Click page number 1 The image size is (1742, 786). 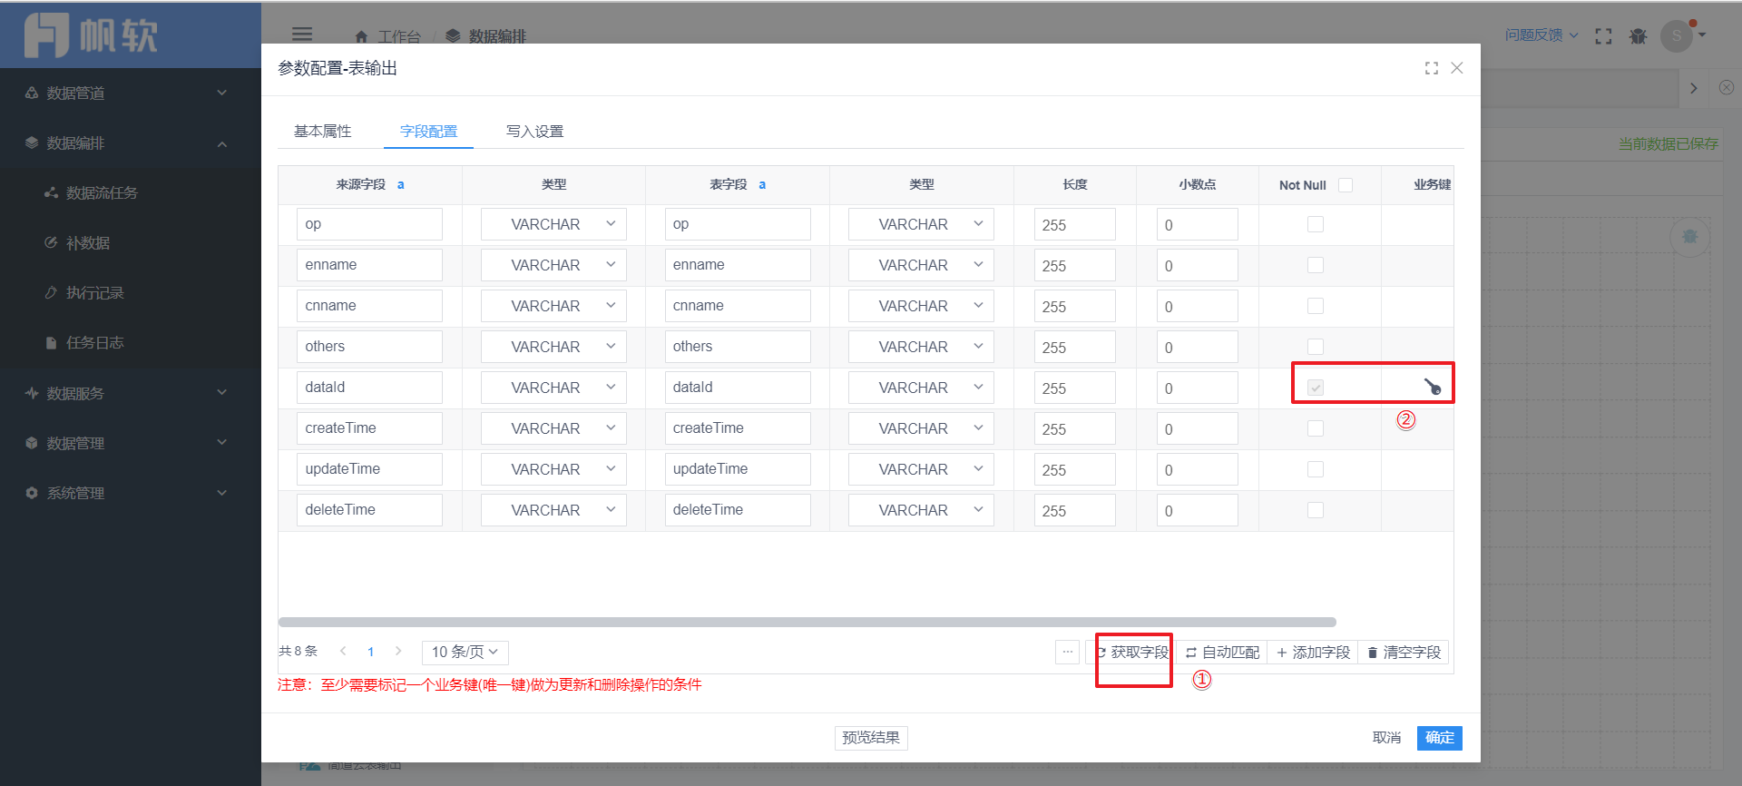[370, 651]
